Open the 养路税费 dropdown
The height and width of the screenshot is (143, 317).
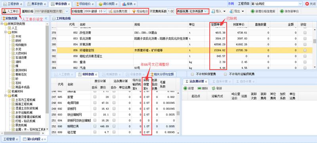click(x=205, y=11)
